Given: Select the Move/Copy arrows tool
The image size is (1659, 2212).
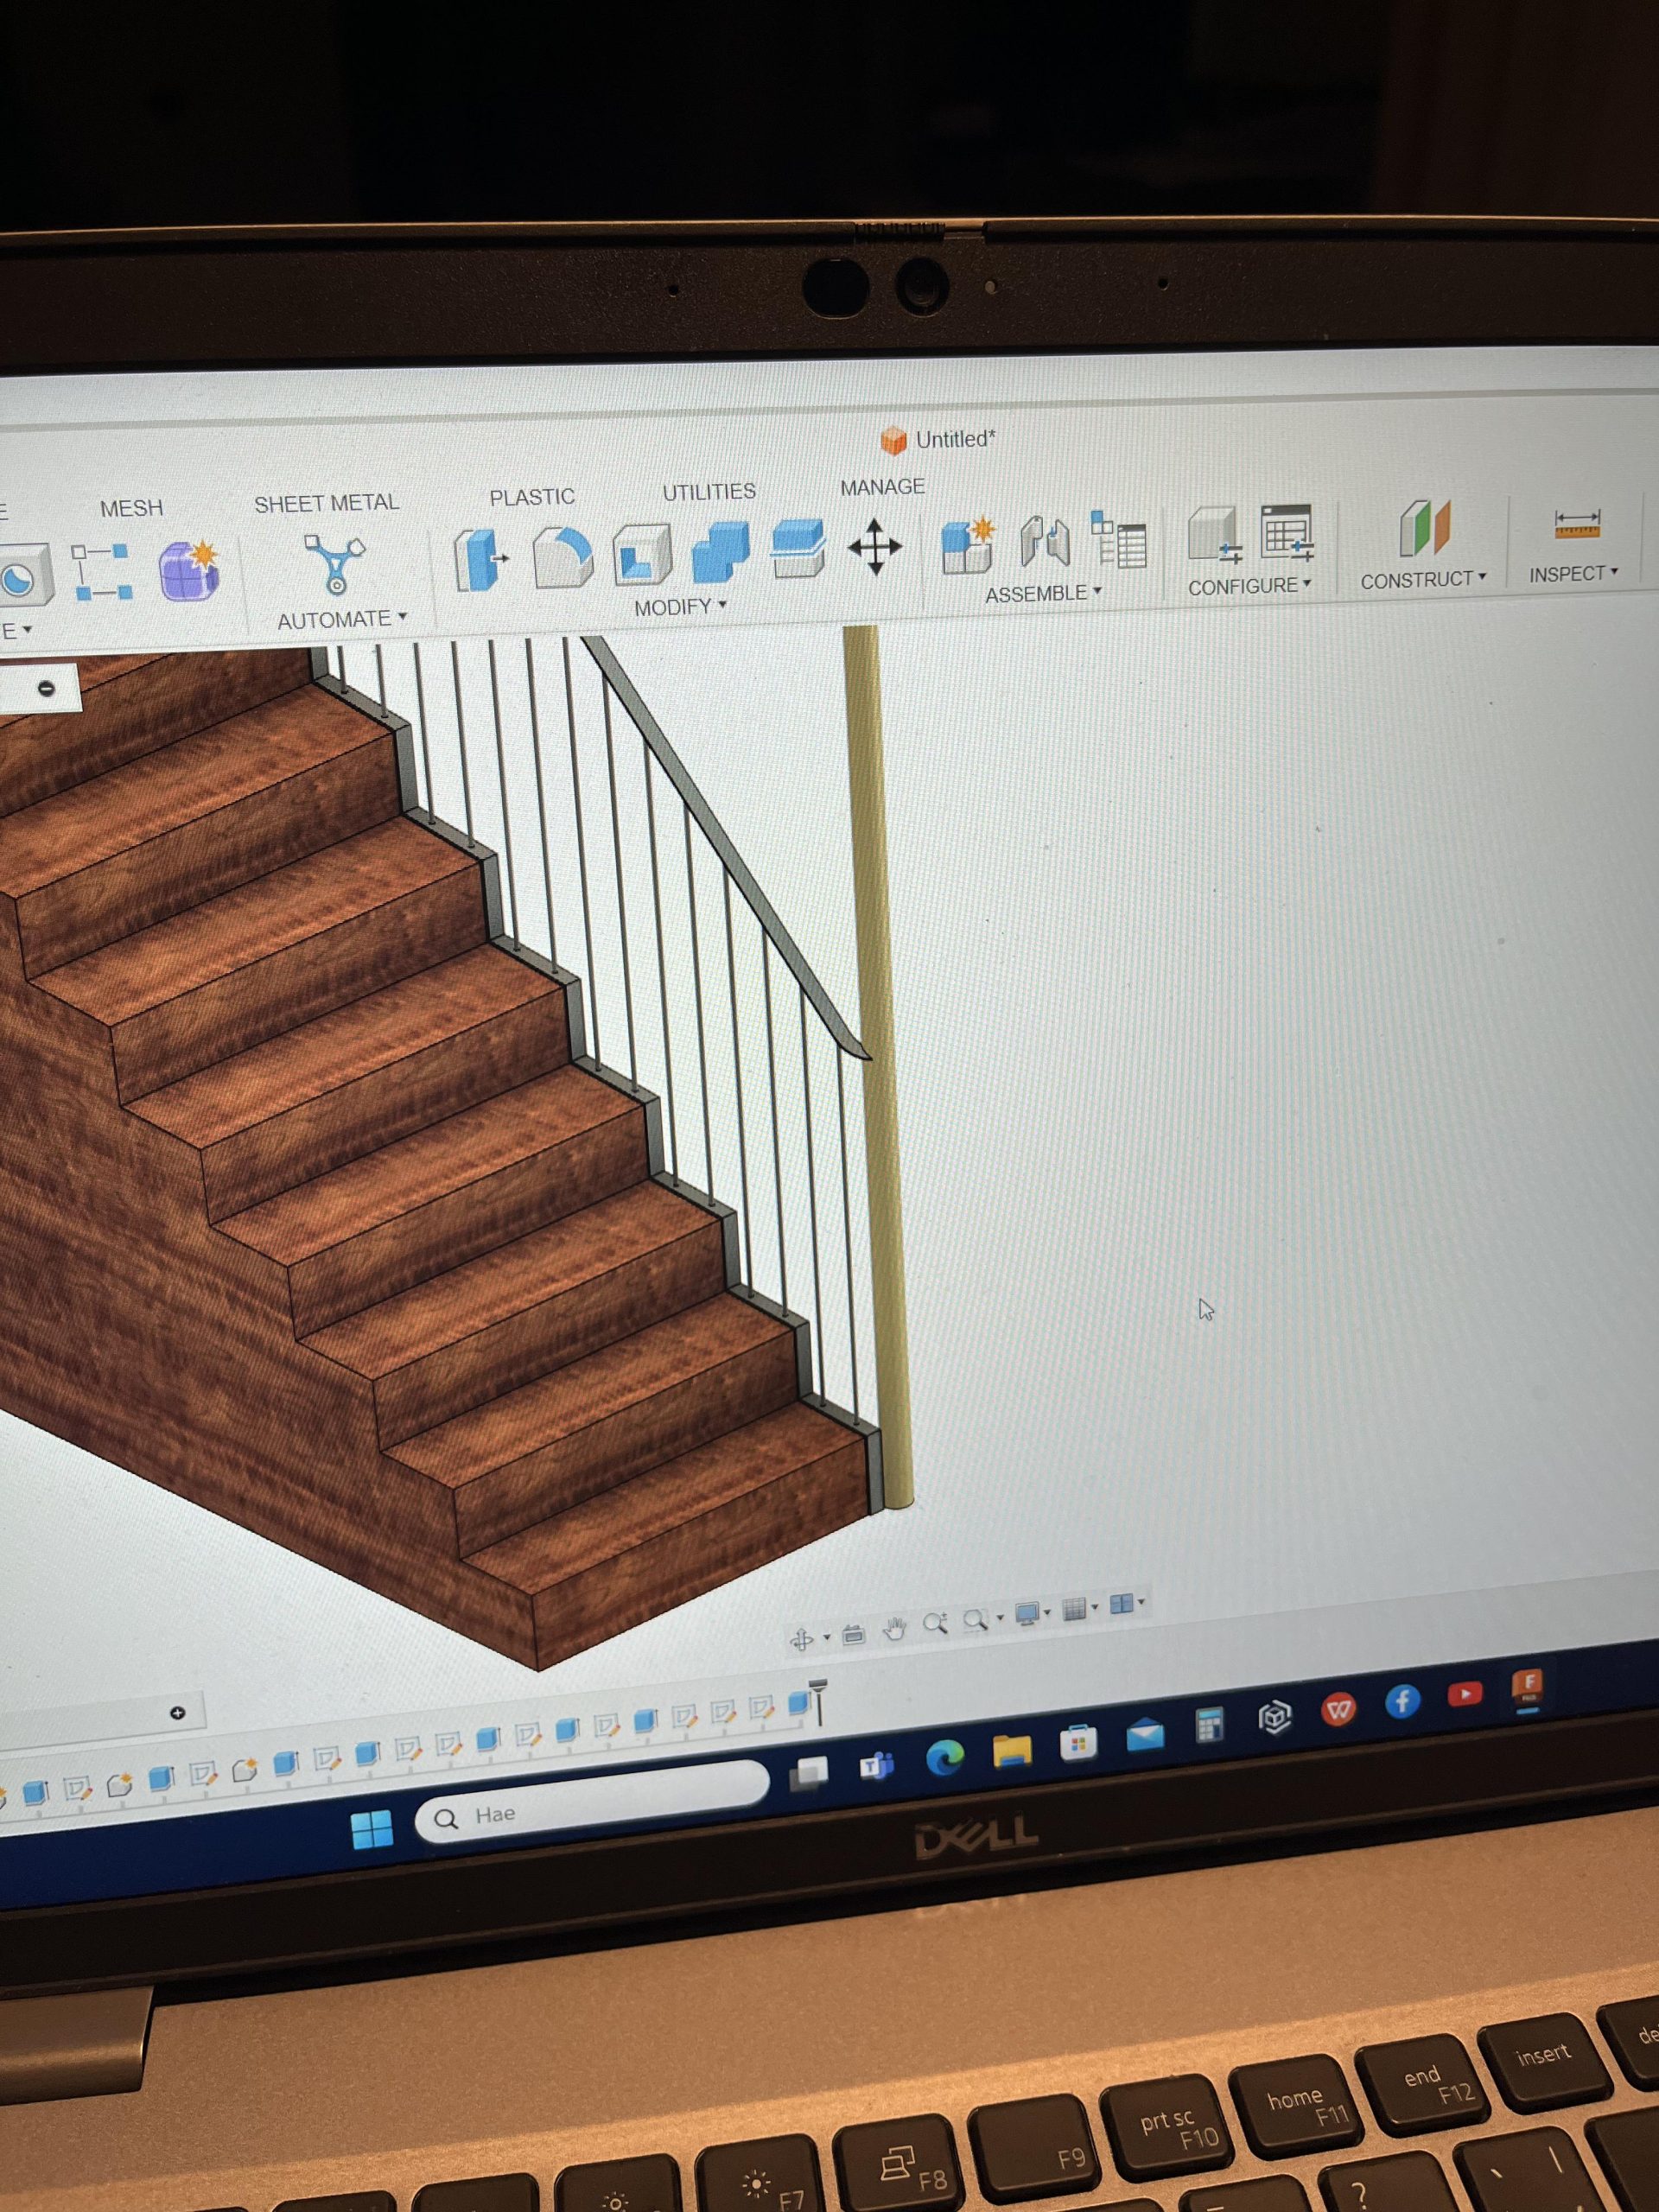Looking at the screenshot, I should pyautogui.click(x=874, y=546).
